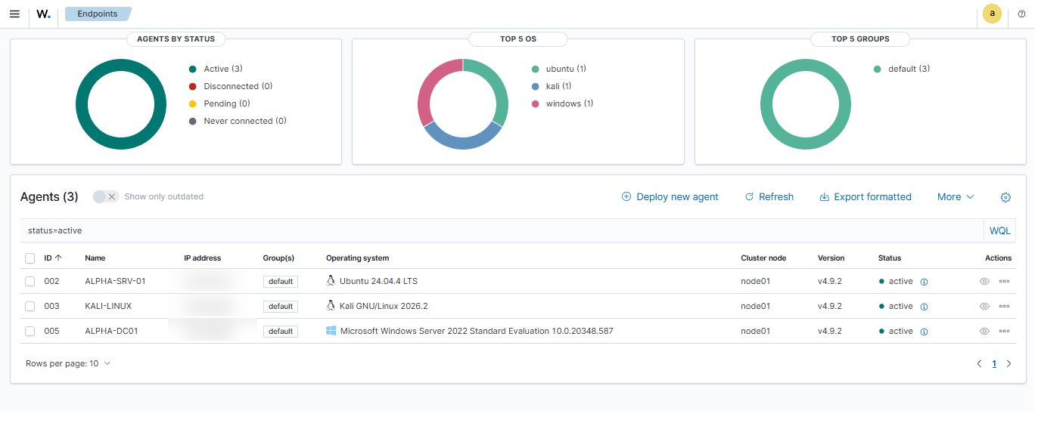Check the box for agent 005
The image size is (1038, 423).
point(30,331)
